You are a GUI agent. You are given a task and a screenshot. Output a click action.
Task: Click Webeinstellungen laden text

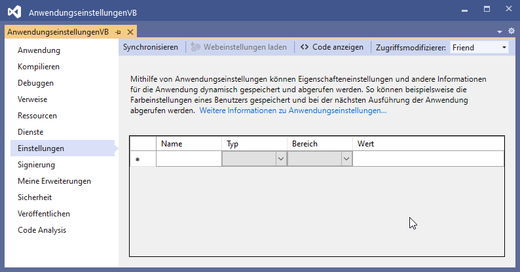pos(245,47)
